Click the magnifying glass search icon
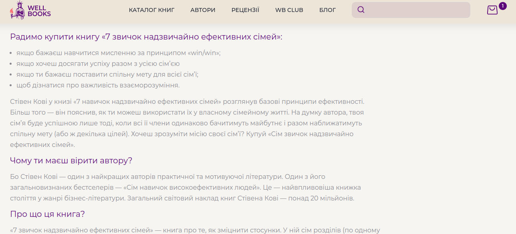Screen dimensions: 516x234 [x=361, y=10]
